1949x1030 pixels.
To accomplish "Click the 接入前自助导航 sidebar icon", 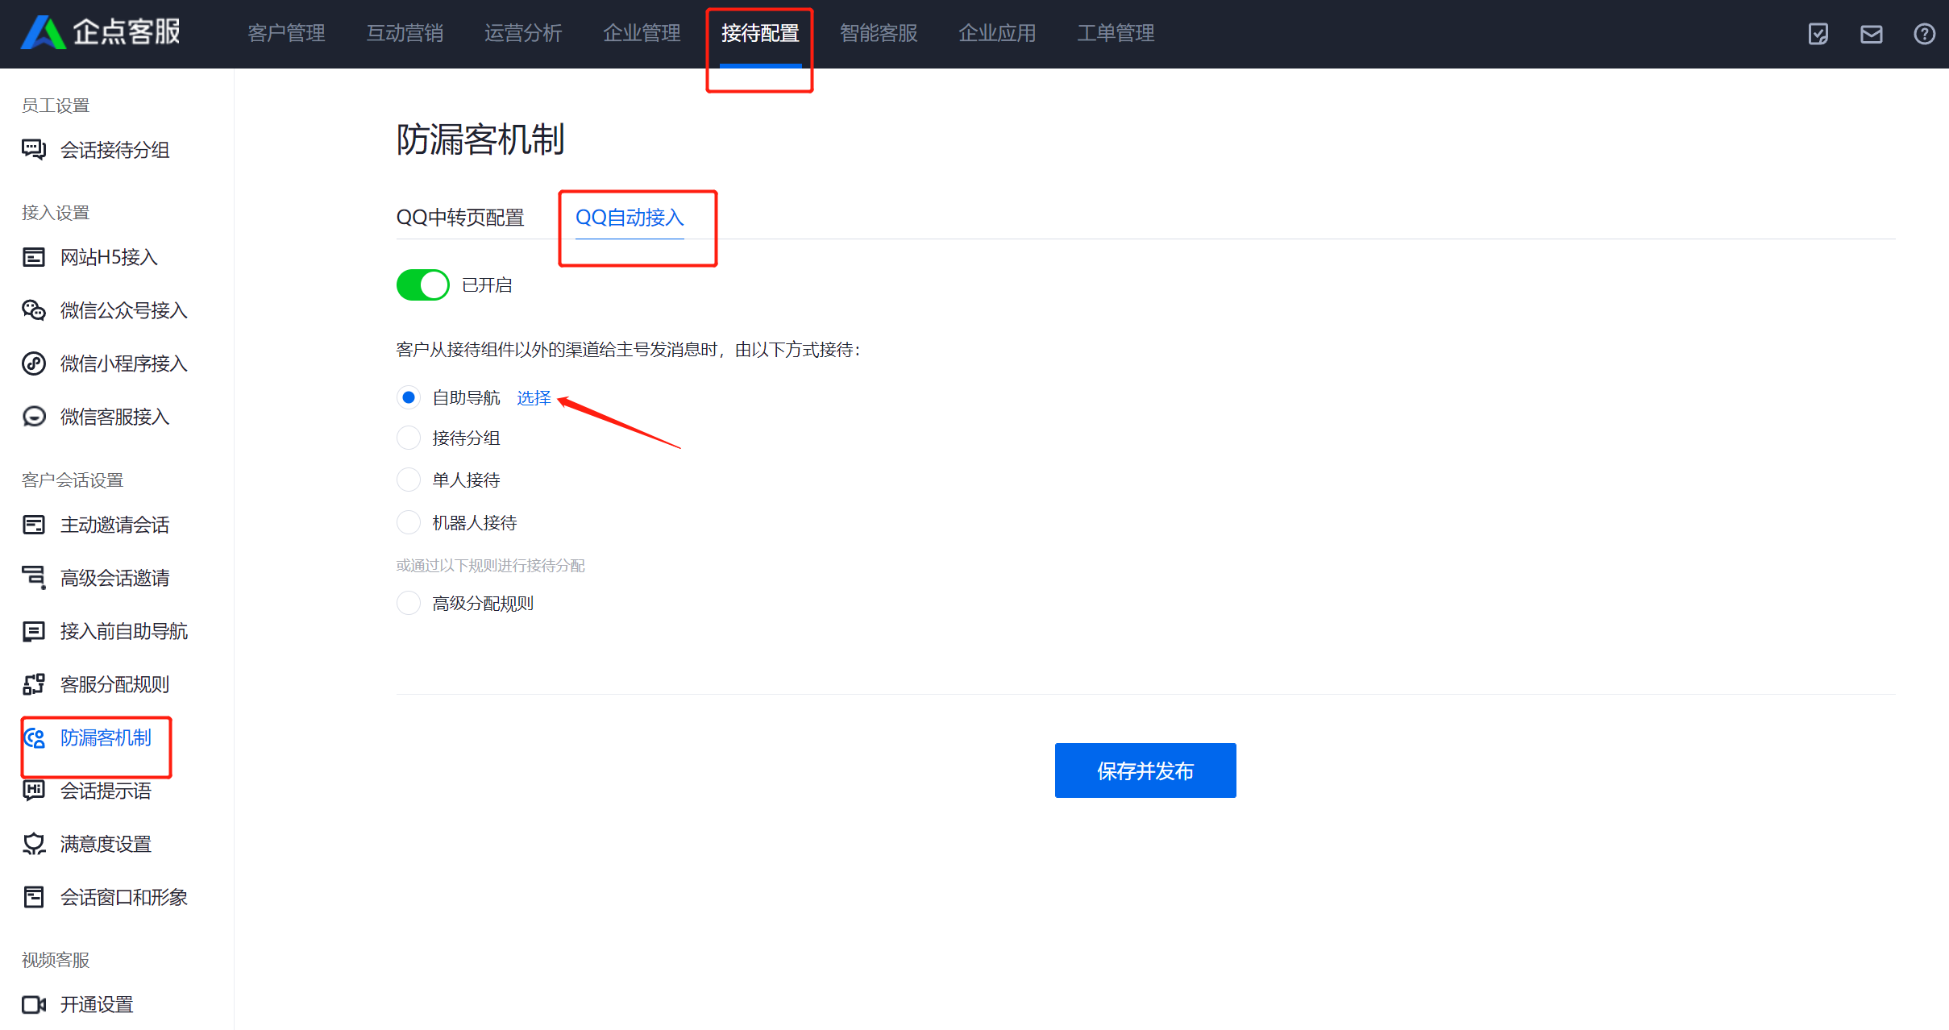I will click(34, 631).
